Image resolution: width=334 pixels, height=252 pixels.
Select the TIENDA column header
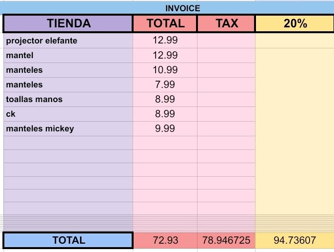pyautogui.click(x=68, y=23)
